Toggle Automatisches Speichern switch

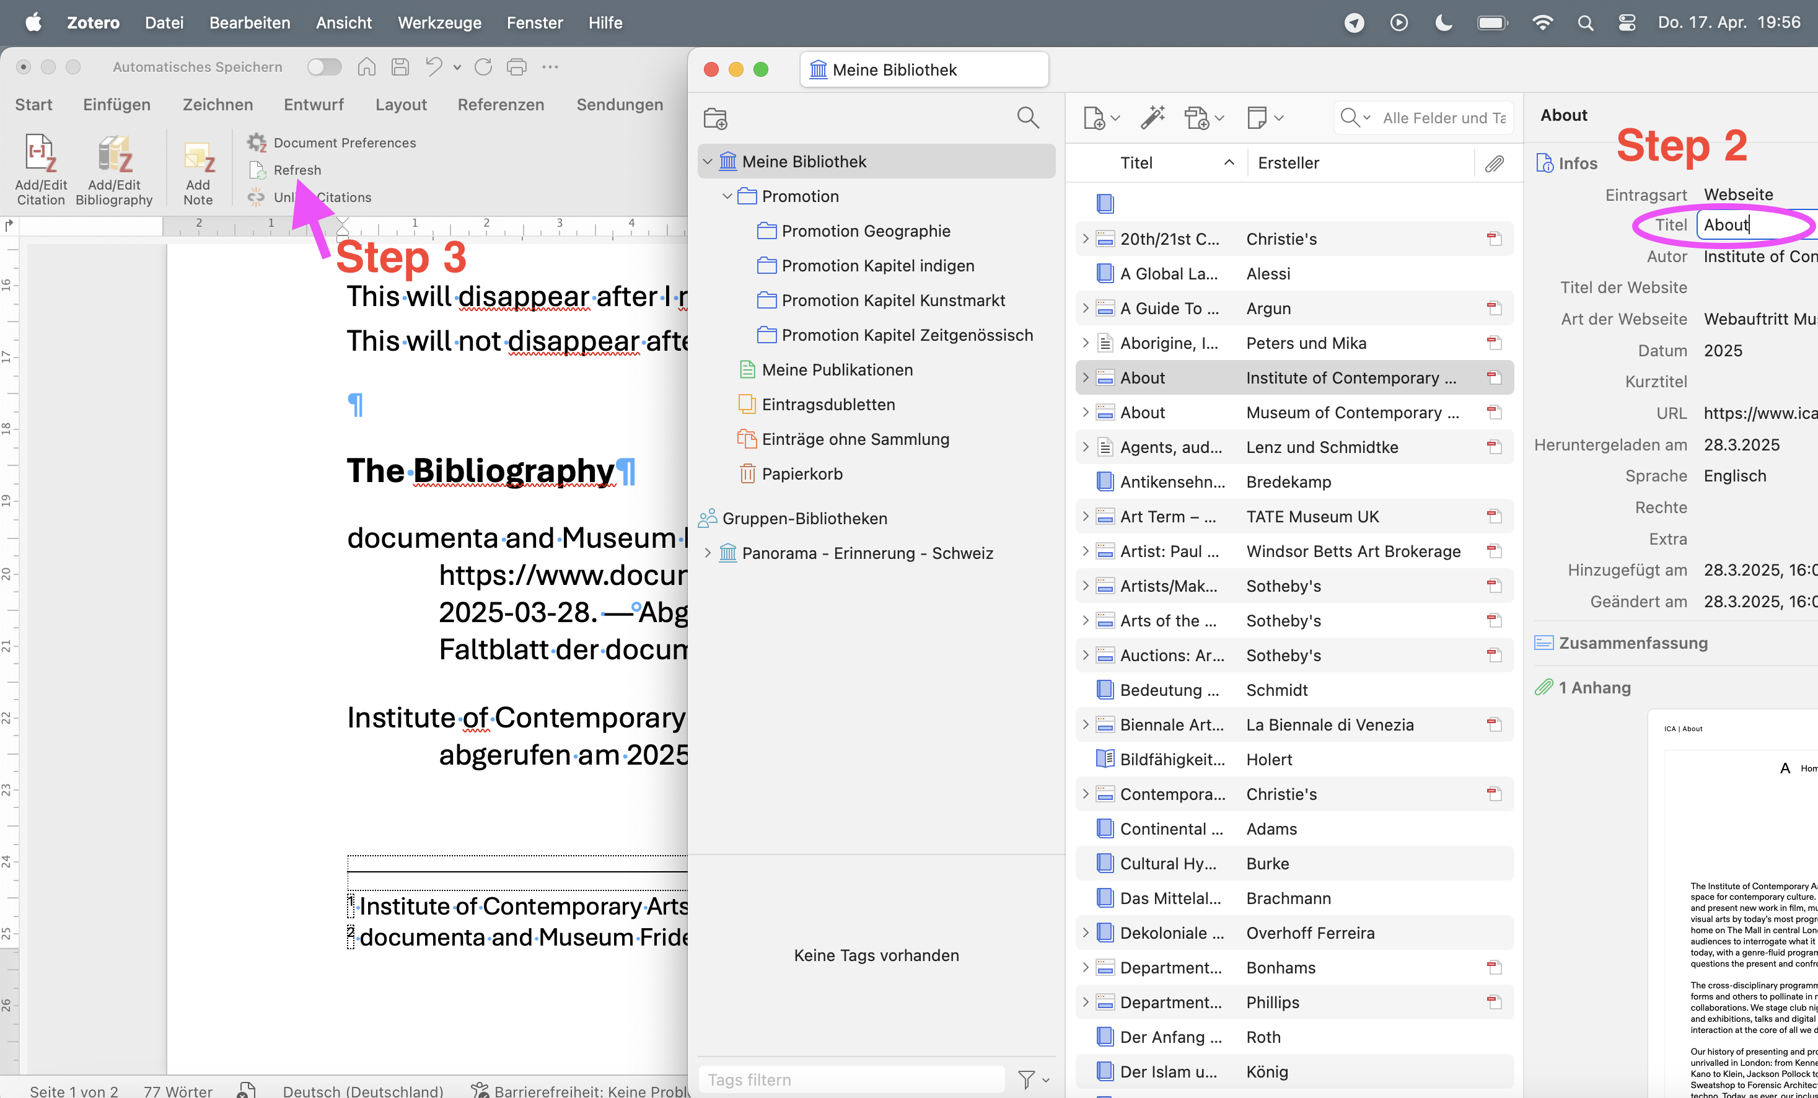pos(324,67)
